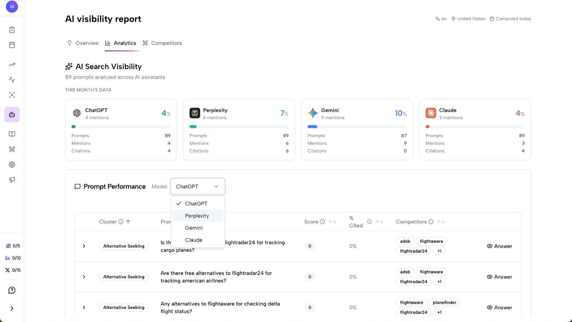Expand the delta flight status row

[84, 308]
